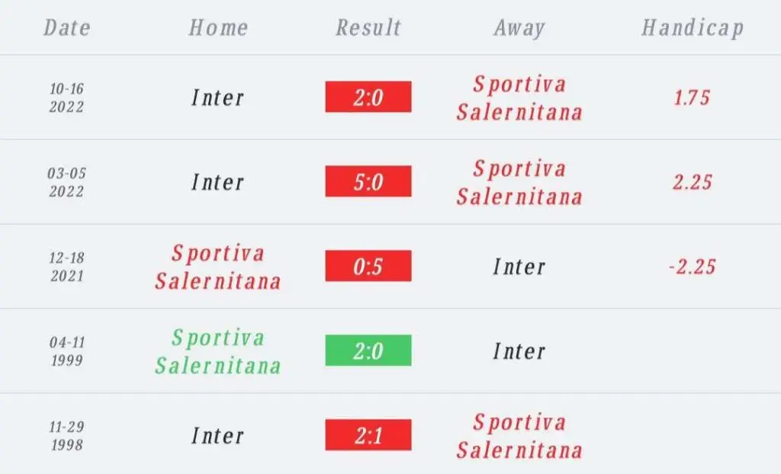This screenshot has width=781, height=474.
Task: Select the 04-11 1999 match date
Action: (x=67, y=351)
